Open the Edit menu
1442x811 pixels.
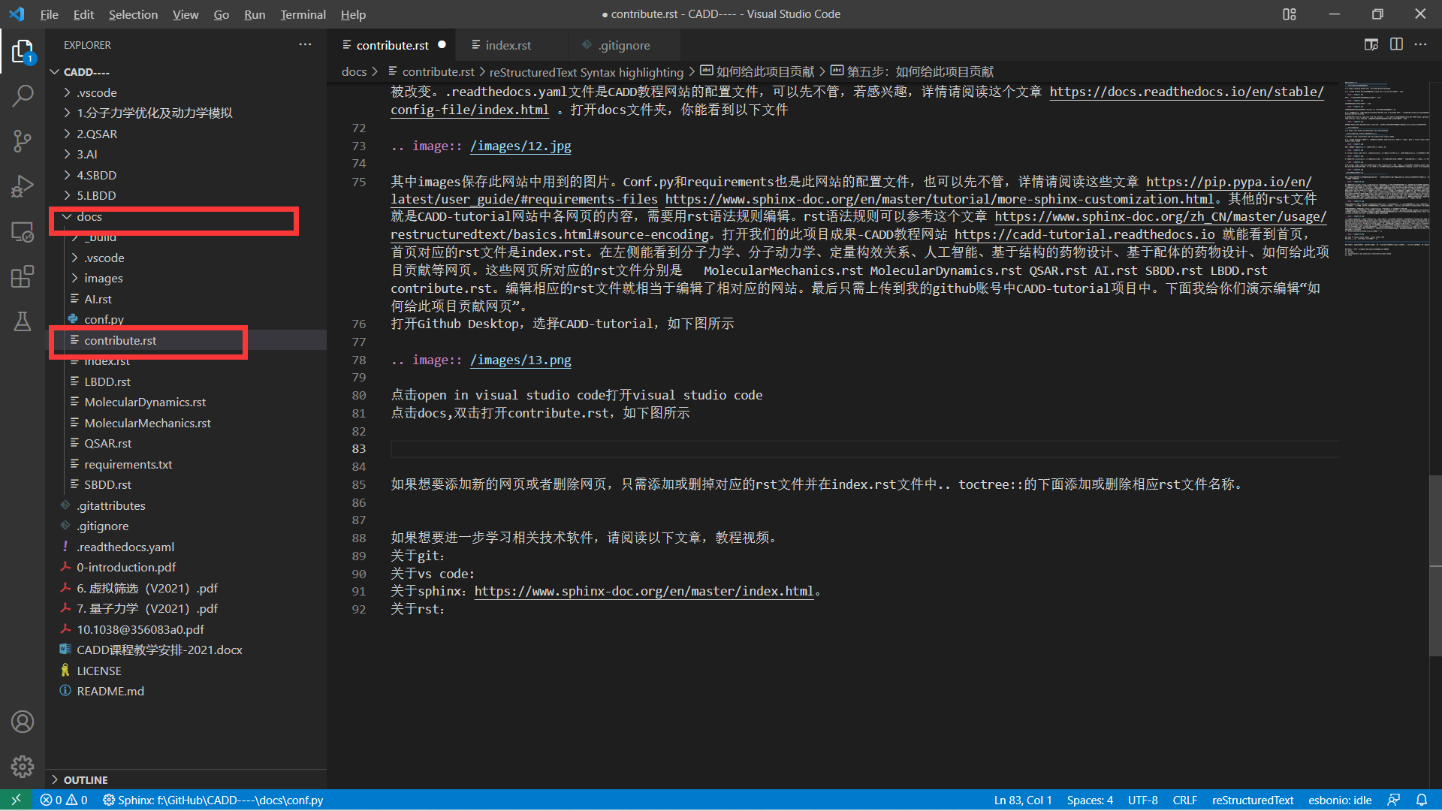[x=83, y=14]
